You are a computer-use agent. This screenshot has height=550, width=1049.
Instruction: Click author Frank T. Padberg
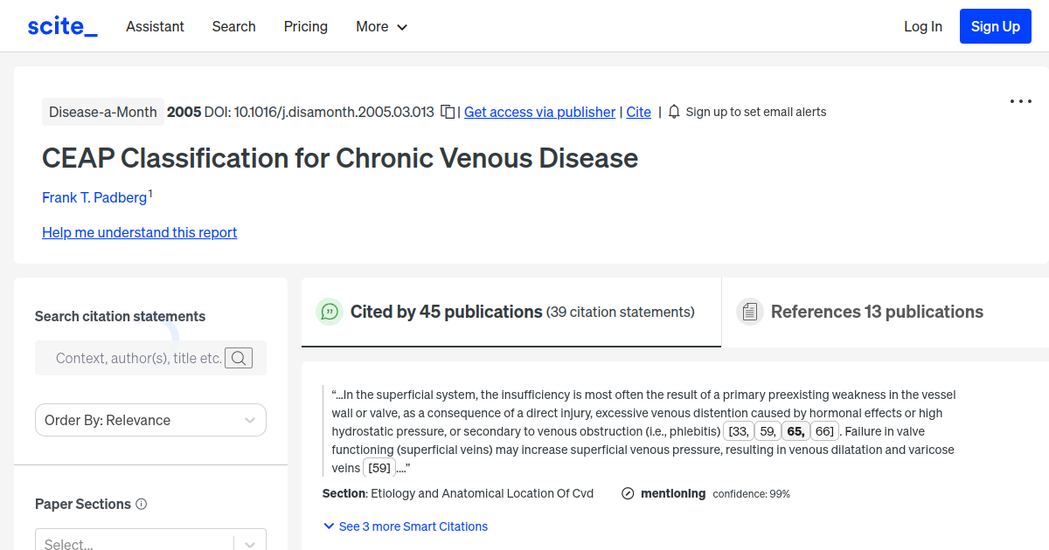pyautogui.click(x=94, y=197)
